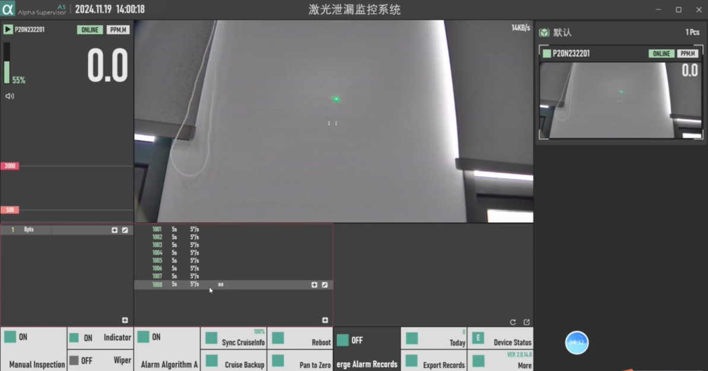Edit the 8pts cruise group

coord(125,230)
